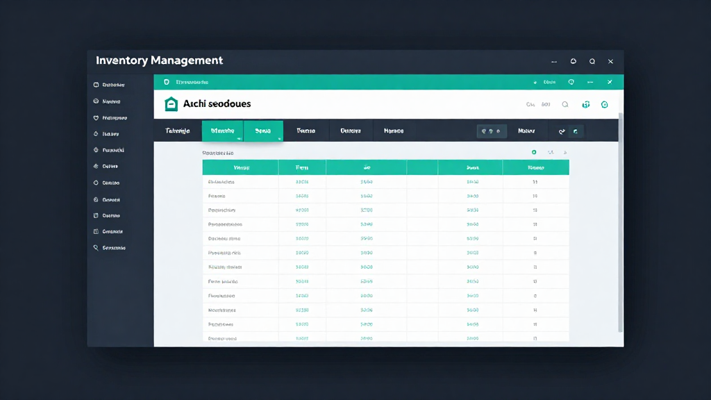Click the eighth sidebar item's icon

tap(96, 199)
